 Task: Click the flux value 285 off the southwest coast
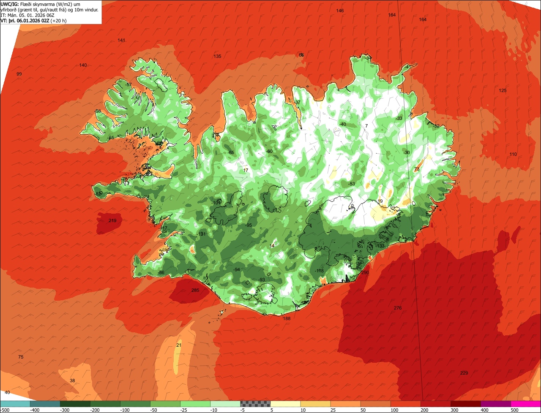[195, 290]
